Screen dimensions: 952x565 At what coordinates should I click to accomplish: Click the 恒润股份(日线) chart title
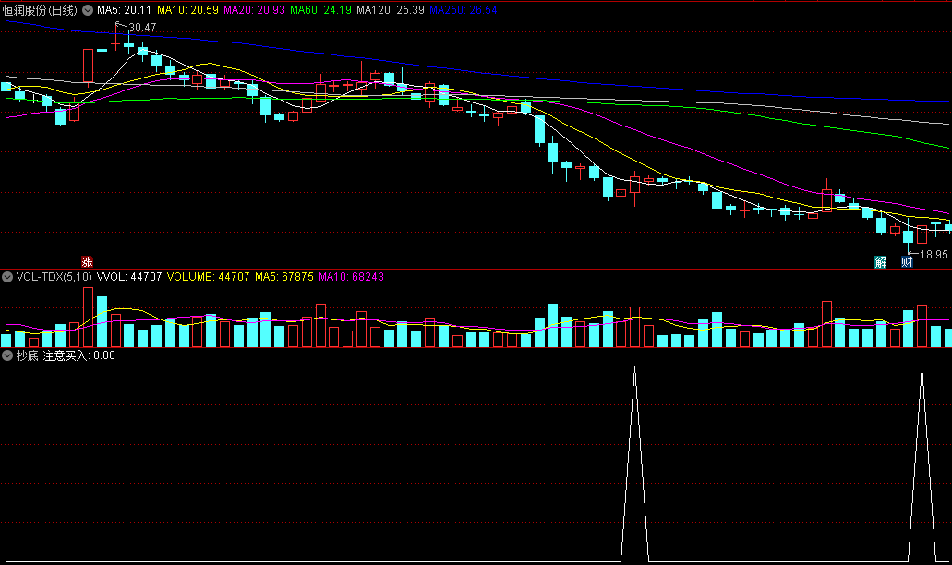[40, 10]
